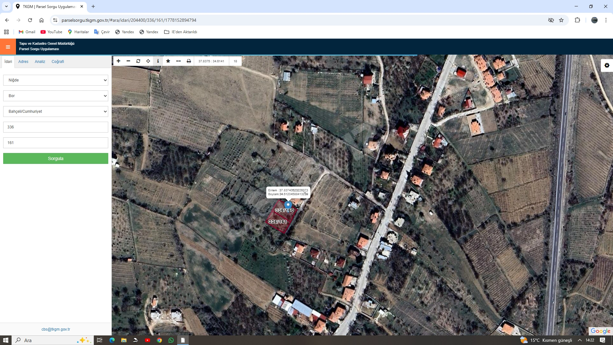613x345 pixels.
Task: Click the Windows search box Ara
Action: click(53, 340)
